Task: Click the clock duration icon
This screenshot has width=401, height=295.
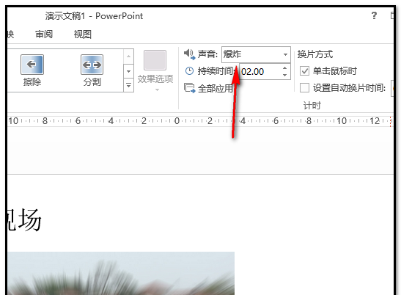Action: coord(189,71)
